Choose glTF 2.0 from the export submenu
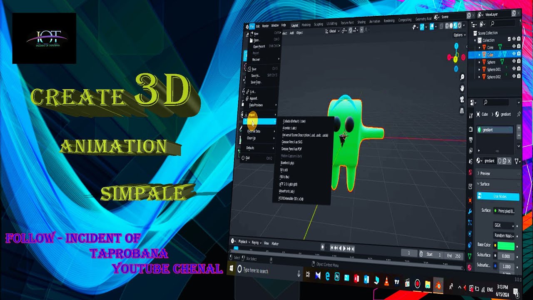533x300 pixels. (x=288, y=184)
